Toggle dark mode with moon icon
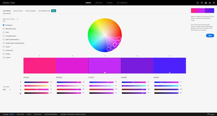This screenshot has width=217, height=116. [x=202, y=3]
